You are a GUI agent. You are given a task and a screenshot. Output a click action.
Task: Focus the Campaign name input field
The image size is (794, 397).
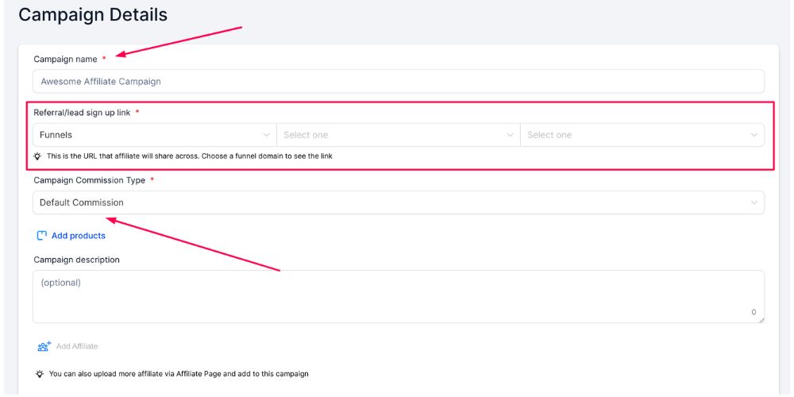pyautogui.click(x=397, y=81)
